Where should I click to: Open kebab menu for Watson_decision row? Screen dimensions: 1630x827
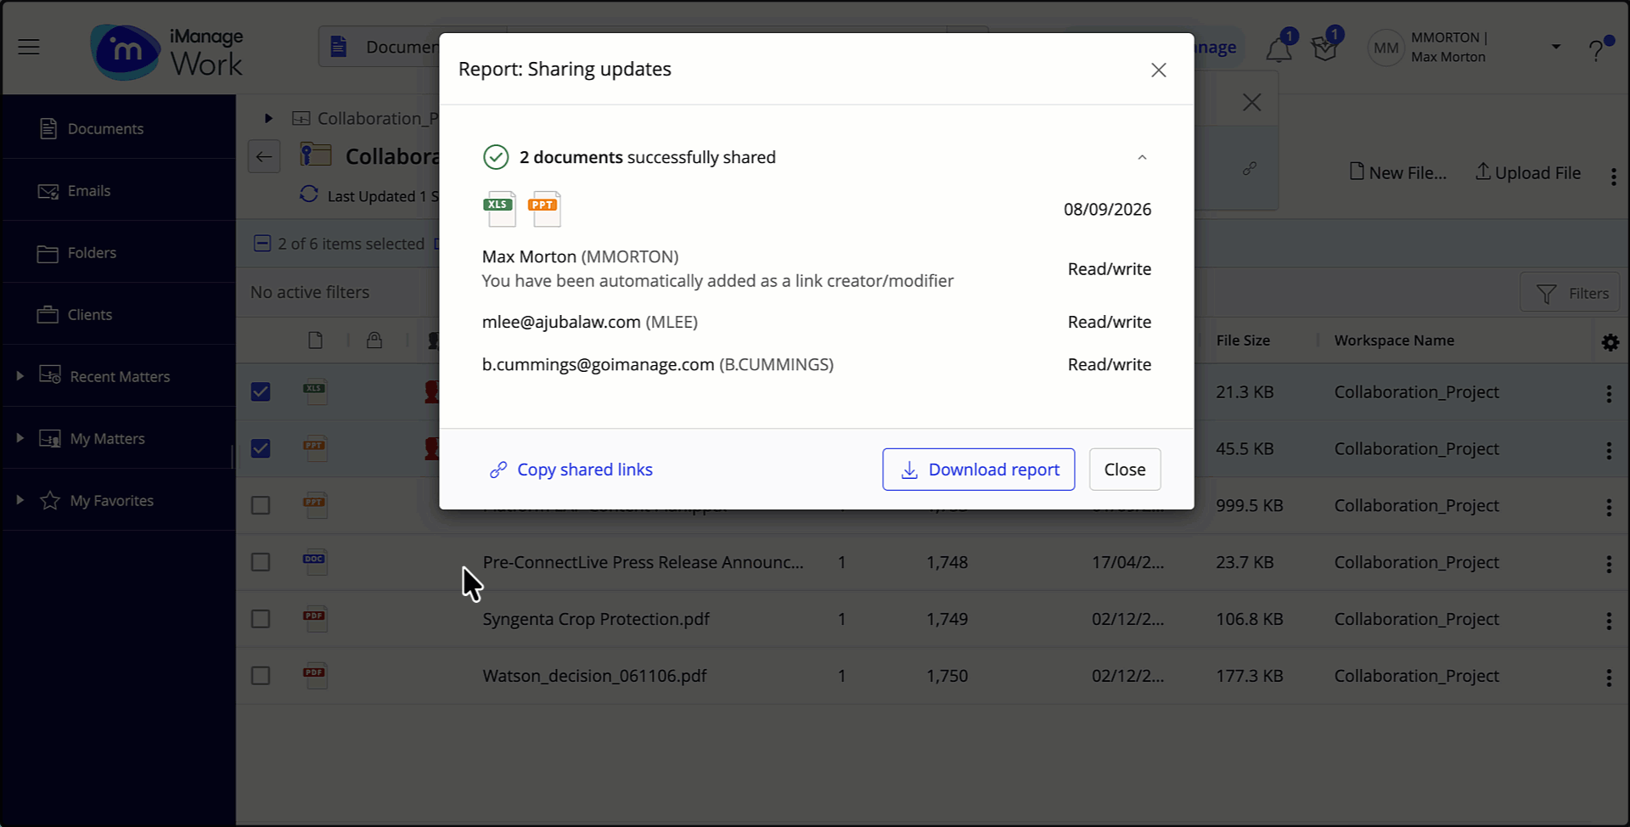point(1609,678)
